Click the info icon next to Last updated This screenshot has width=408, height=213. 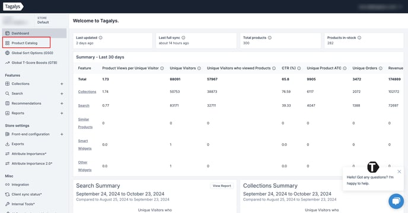[100, 38]
